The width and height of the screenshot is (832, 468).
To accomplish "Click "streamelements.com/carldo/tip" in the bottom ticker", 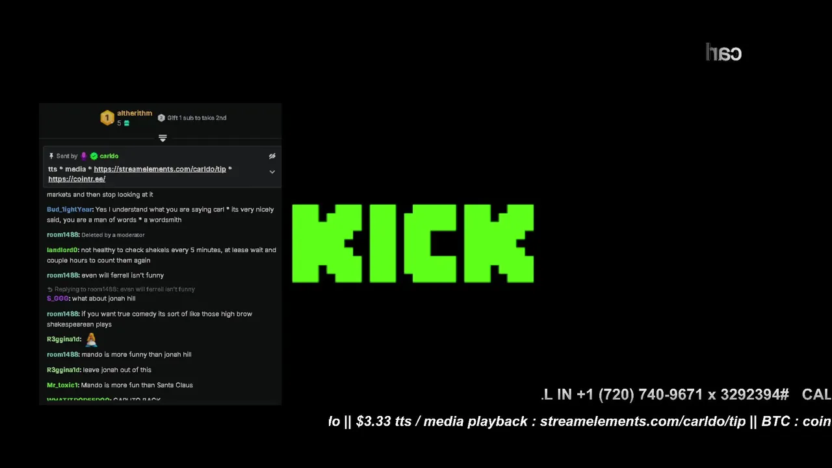I will click(643, 421).
